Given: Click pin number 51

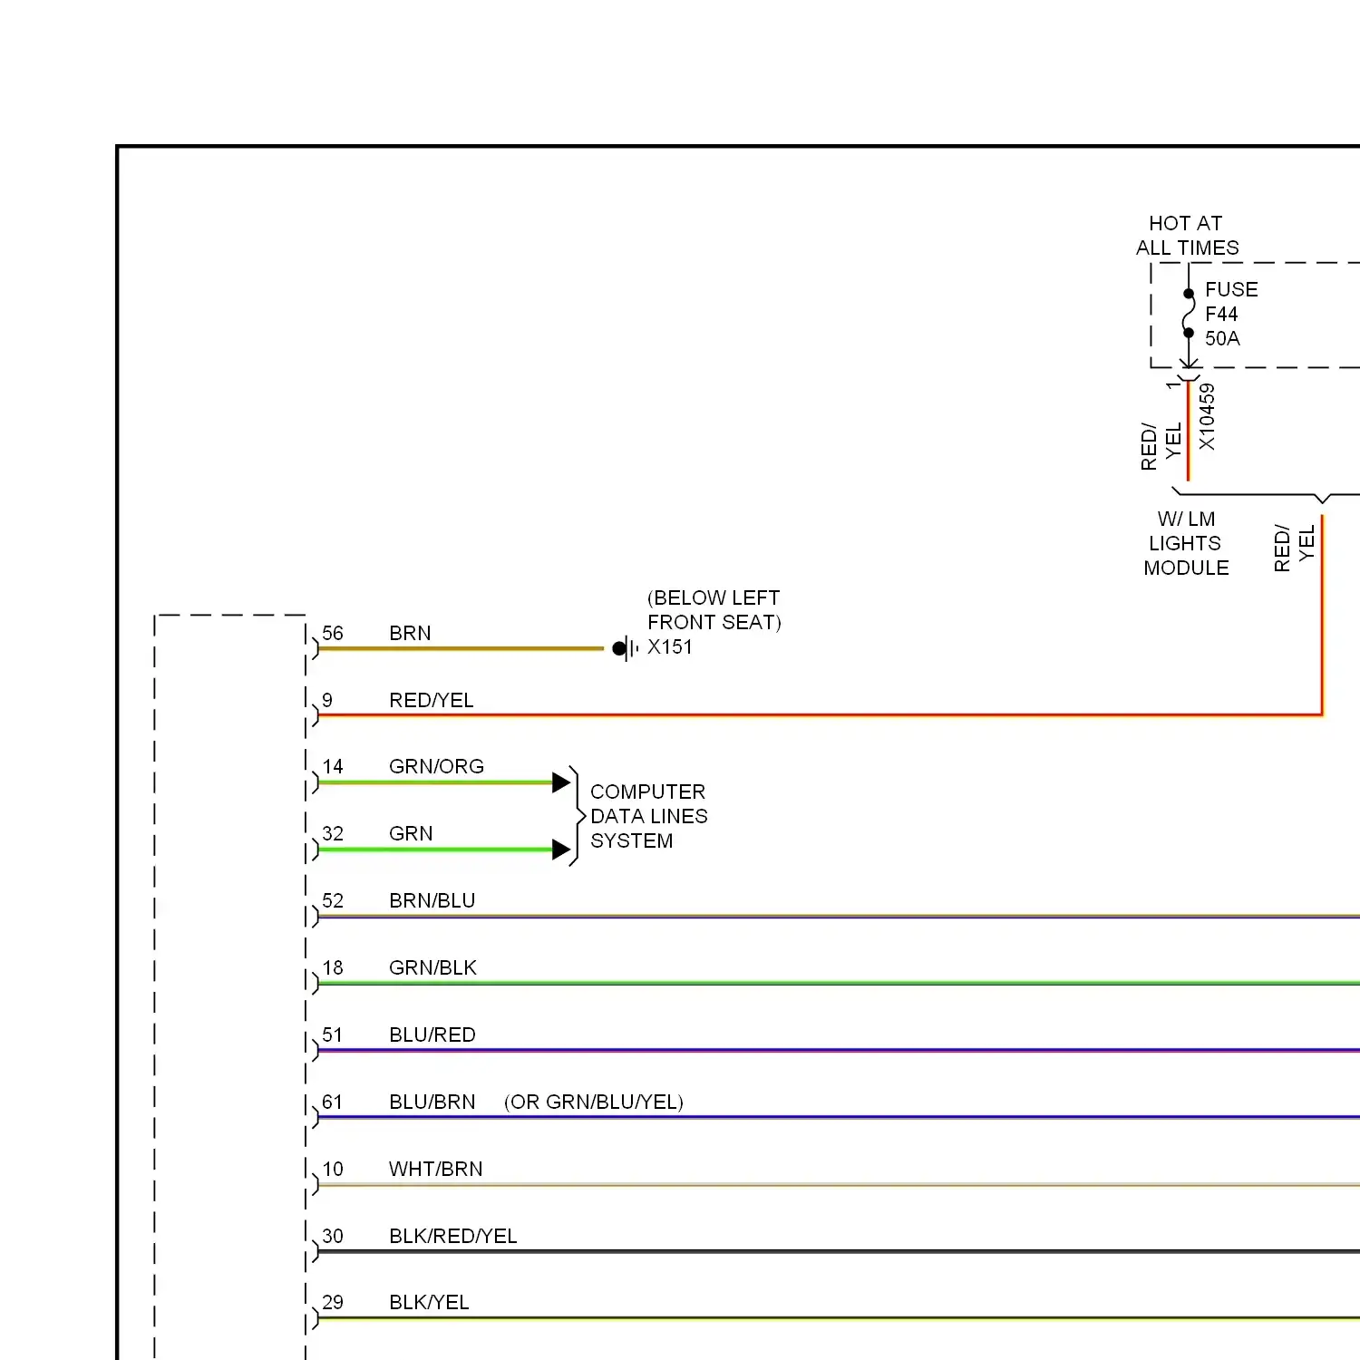Looking at the screenshot, I should pyautogui.click(x=333, y=1035).
